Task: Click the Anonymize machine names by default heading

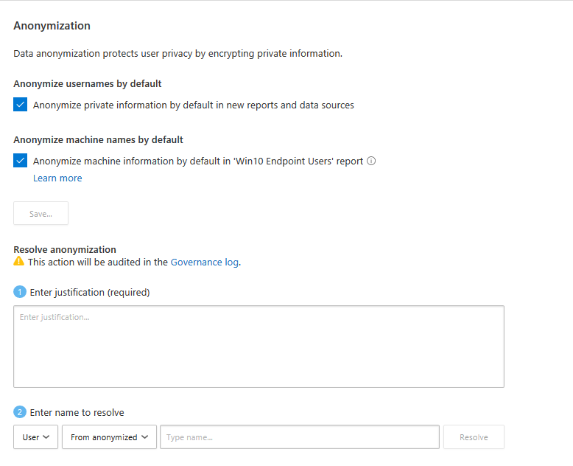Action: [x=98, y=139]
